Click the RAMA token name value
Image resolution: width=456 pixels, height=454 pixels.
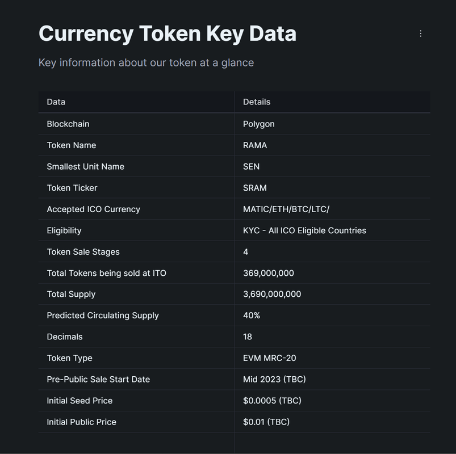pos(255,145)
